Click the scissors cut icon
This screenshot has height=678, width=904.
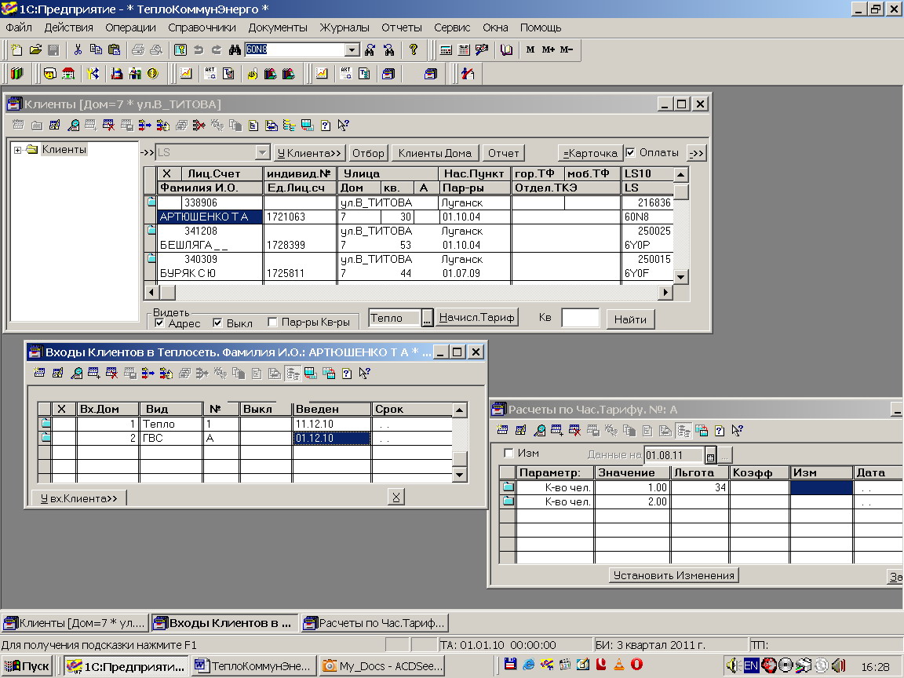(x=78, y=50)
